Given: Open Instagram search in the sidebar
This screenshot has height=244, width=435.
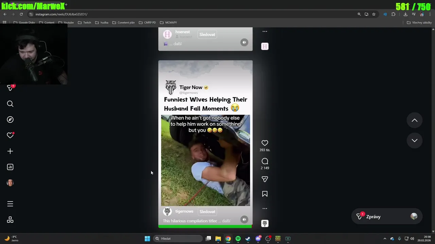Looking at the screenshot, I should click(x=10, y=104).
